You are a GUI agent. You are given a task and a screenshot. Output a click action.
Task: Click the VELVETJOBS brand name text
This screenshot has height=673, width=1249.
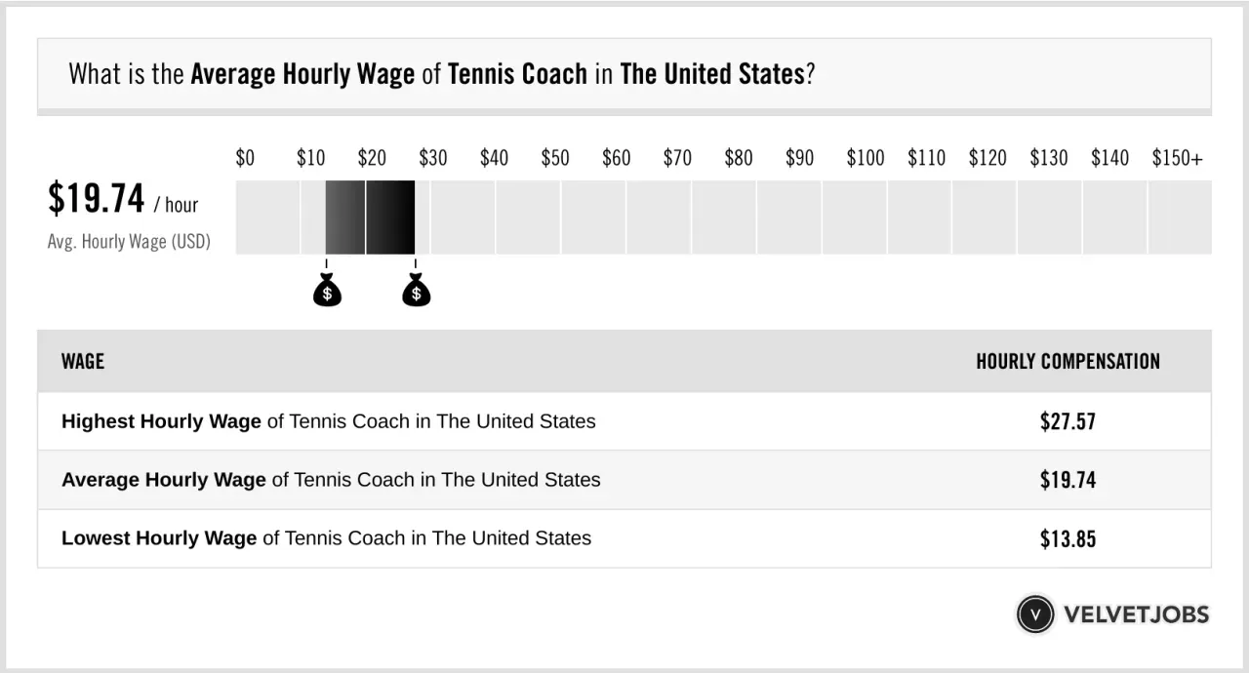pos(1136,614)
